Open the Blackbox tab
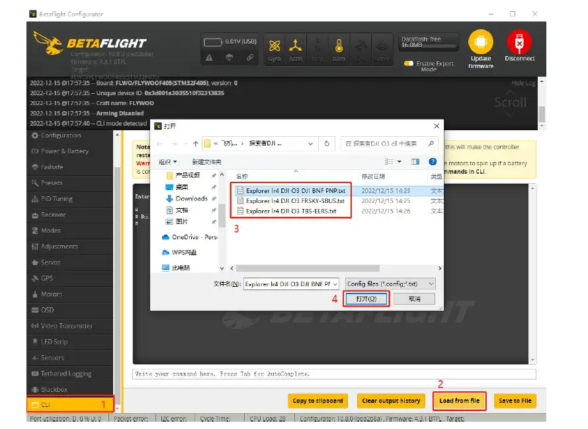 coord(69,389)
